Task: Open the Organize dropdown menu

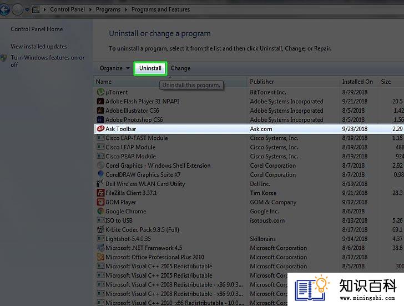Action: pos(114,68)
